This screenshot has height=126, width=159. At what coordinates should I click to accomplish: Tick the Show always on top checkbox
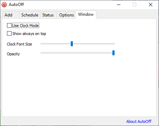tap(9, 34)
